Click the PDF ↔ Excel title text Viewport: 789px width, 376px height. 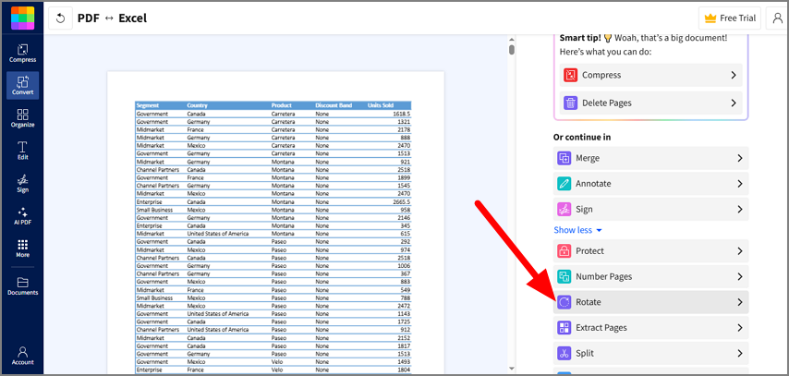[x=112, y=18]
